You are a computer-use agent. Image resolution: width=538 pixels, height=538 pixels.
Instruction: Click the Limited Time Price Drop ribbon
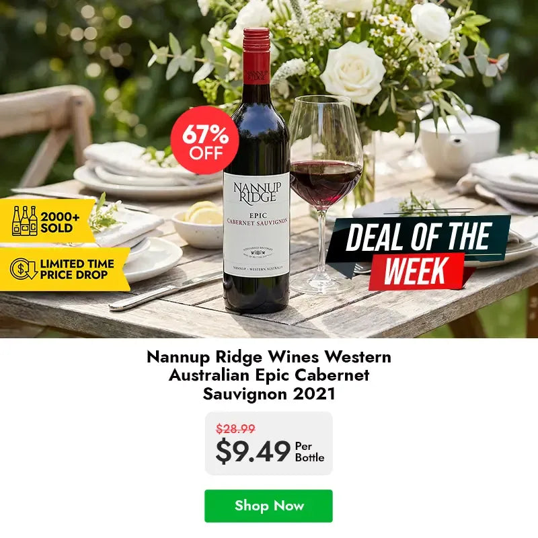(x=65, y=270)
